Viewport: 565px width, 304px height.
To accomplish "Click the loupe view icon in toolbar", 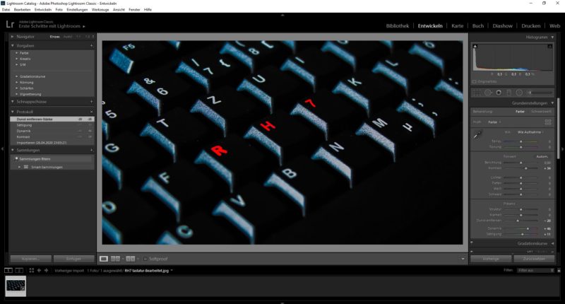I will (104, 259).
